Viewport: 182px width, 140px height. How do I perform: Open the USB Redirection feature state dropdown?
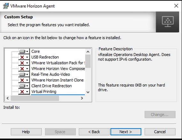click(x=24, y=57)
